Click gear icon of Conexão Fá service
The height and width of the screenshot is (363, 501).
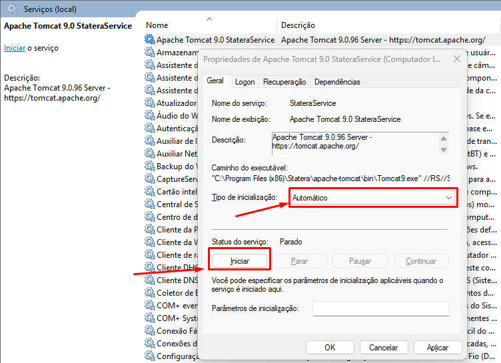(x=149, y=331)
